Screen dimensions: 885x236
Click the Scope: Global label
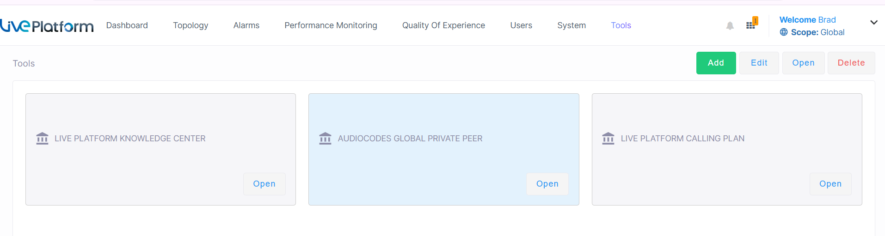coord(817,32)
